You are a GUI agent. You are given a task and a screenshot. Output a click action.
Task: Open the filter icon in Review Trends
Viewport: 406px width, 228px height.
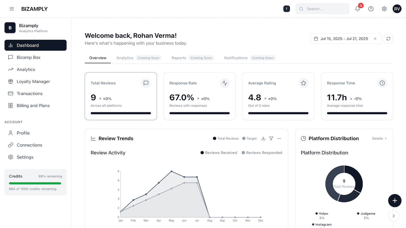pyautogui.click(x=271, y=139)
